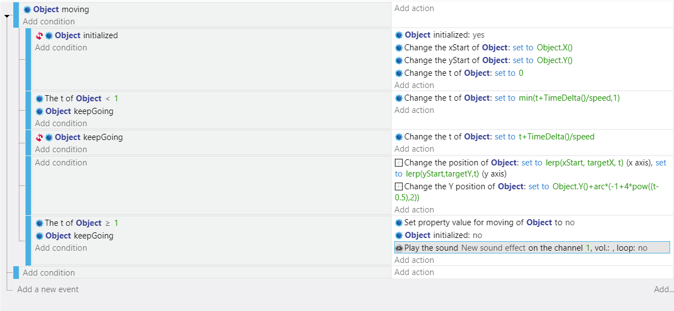Click the invert icon beside Object initialized condition

pos(39,35)
